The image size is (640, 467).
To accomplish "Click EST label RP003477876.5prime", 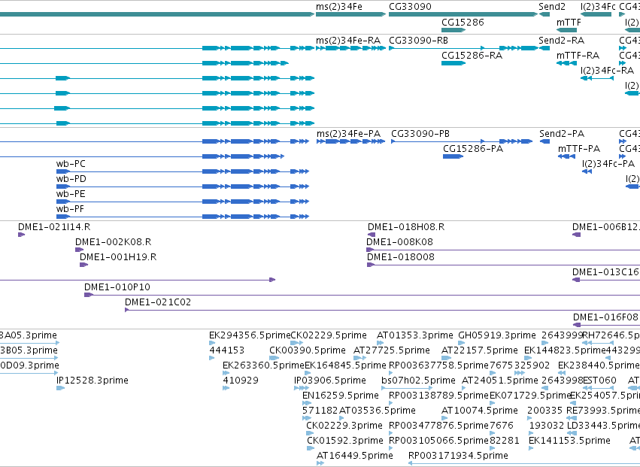I will coord(438,426).
